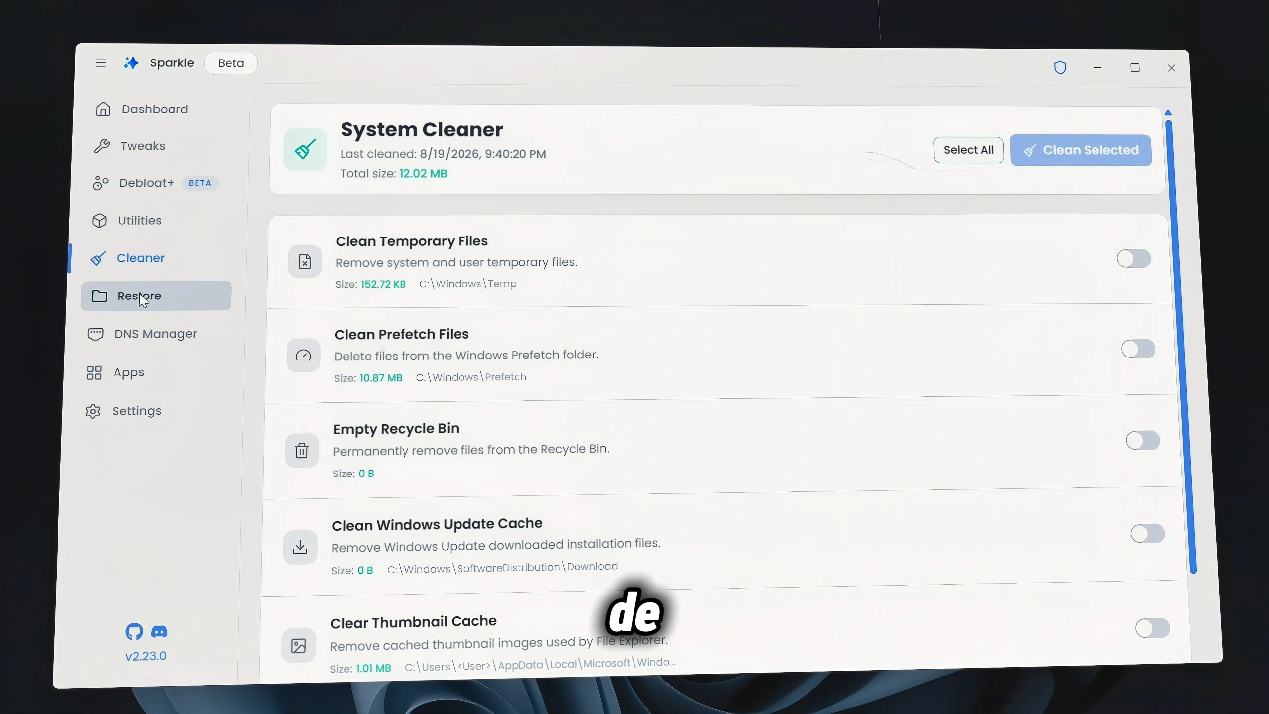This screenshot has width=1269, height=714.
Task: Click the System Cleaner heading
Action: [422, 129]
